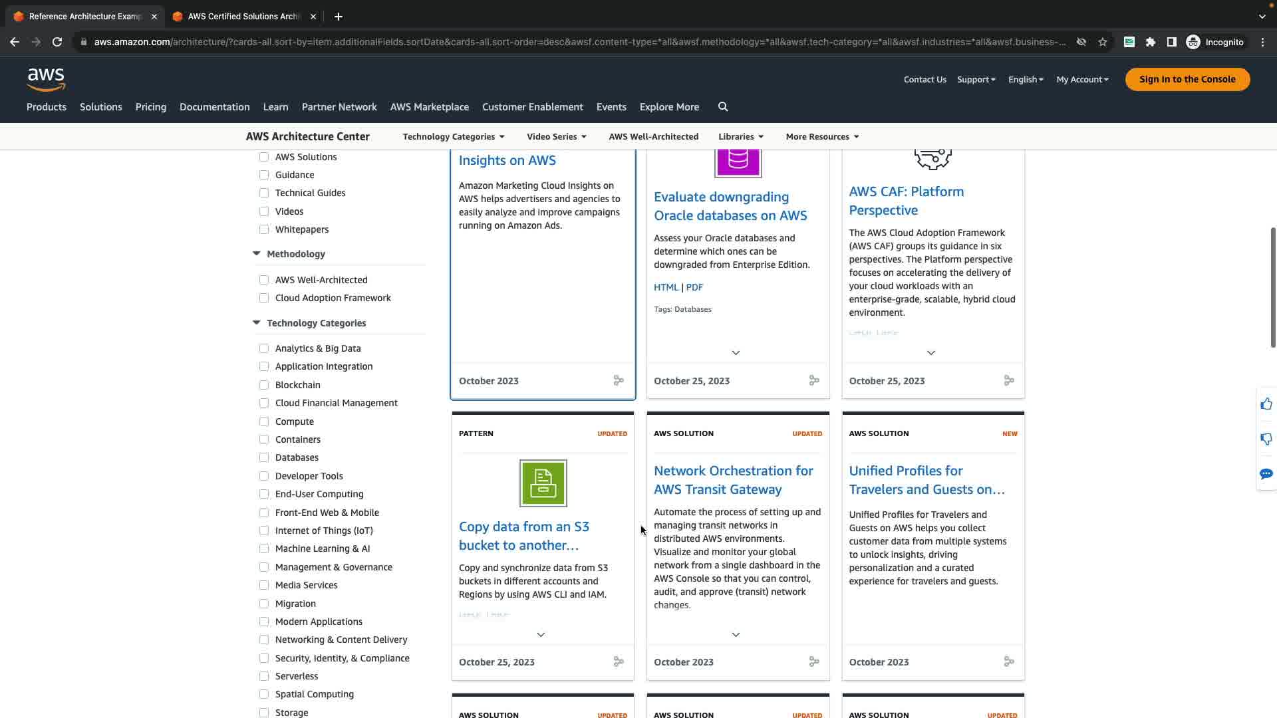Click the AWS logo
This screenshot has width=1277, height=718.
tap(46, 80)
